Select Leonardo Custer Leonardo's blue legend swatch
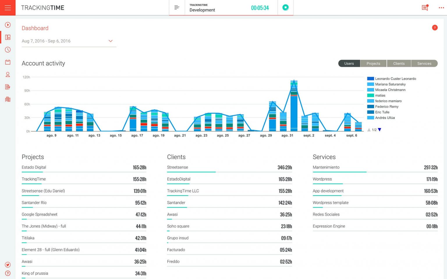 click(370, 78)
